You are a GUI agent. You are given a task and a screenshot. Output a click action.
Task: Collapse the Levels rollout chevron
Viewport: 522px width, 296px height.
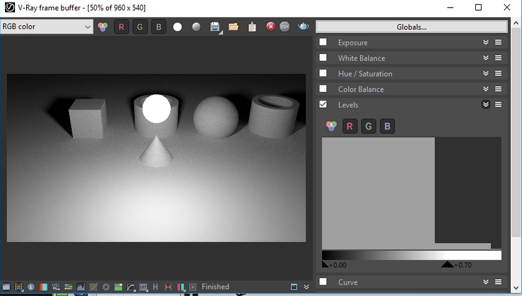click(x=486, y=105)
